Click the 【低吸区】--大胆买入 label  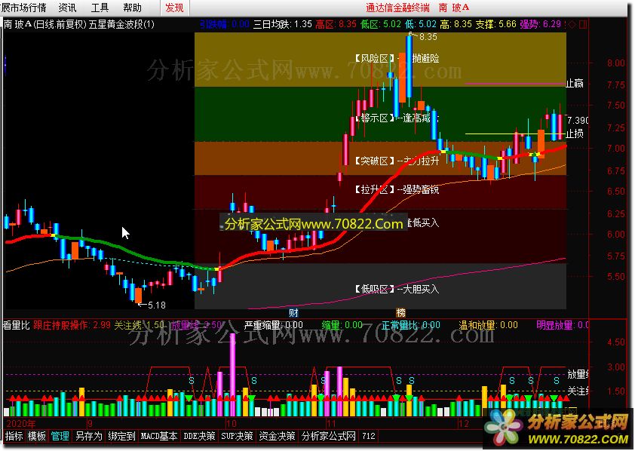[395, 289]
